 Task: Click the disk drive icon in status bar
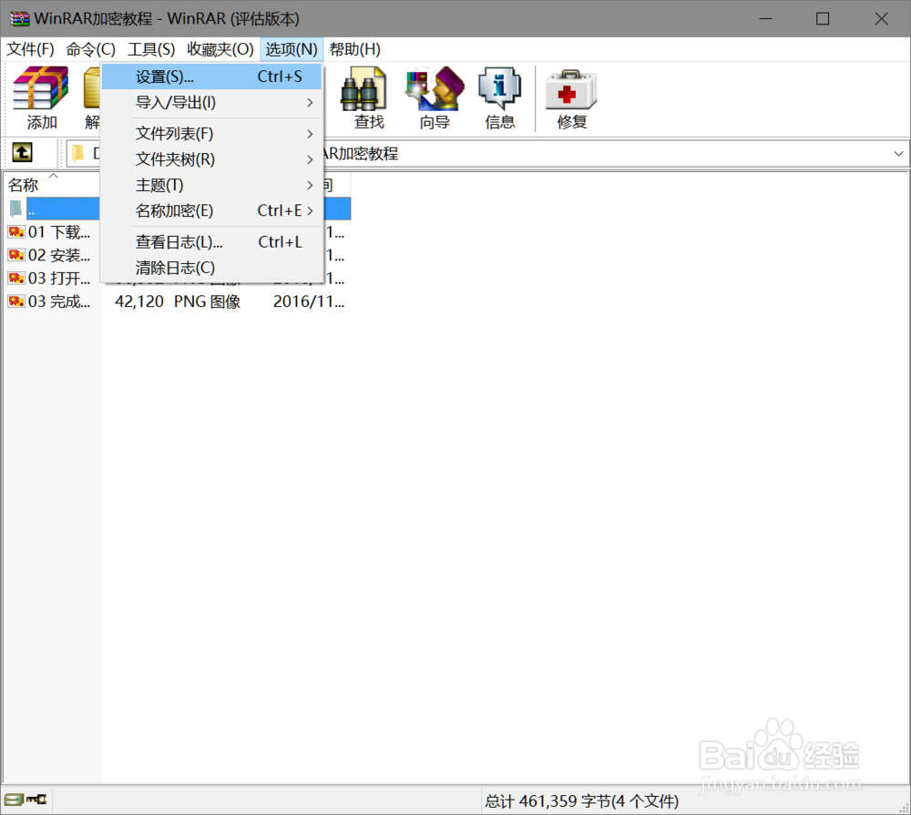coord(14,800)
